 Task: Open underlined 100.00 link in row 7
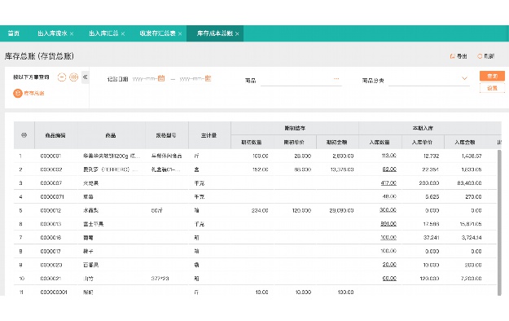[388, 238]
